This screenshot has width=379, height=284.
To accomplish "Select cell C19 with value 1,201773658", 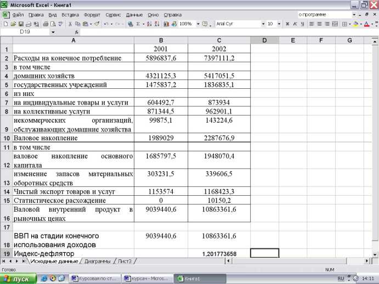I will pos(219,253).
